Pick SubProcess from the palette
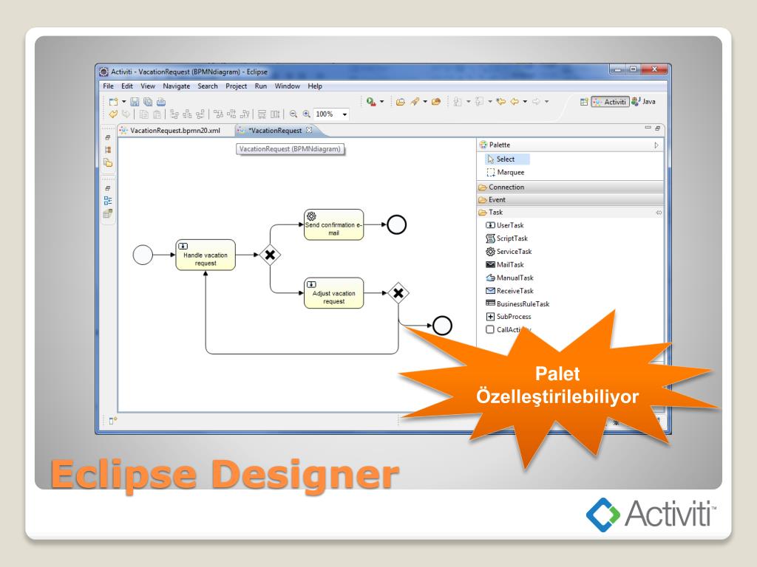Viewport: 757px width, 567px height. [x=508, y=317]
